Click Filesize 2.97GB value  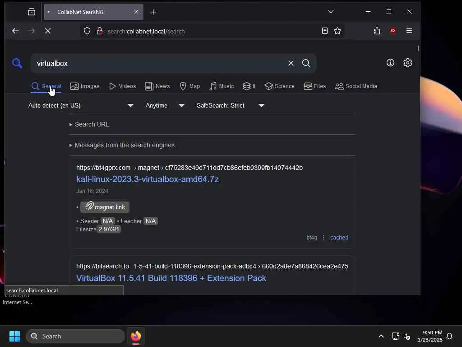109,229
